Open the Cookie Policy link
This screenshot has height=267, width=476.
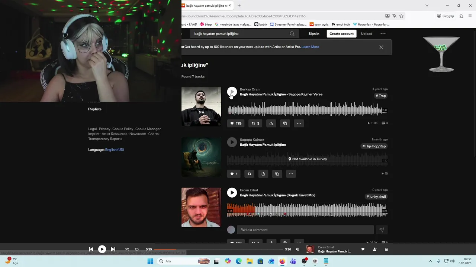[x=123, y=129]
